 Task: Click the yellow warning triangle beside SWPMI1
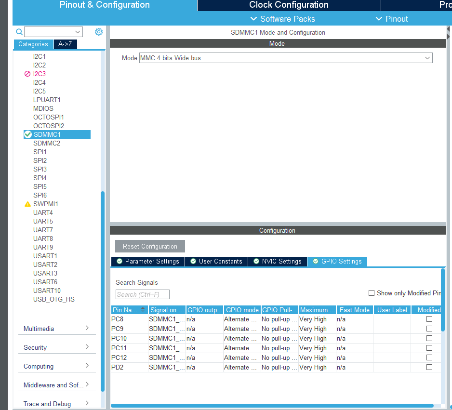27,204
